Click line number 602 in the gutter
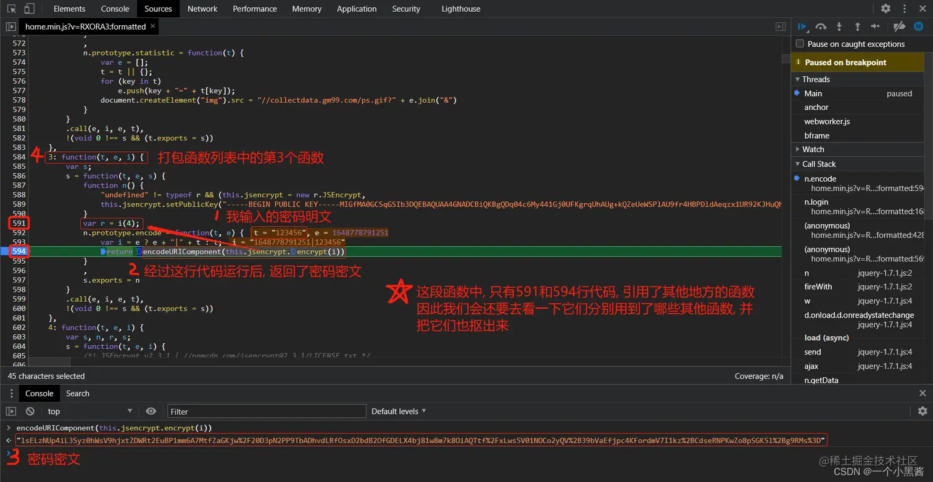 tap(19, 327)
